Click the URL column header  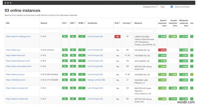pyautogui.click(x=8, y=23)
